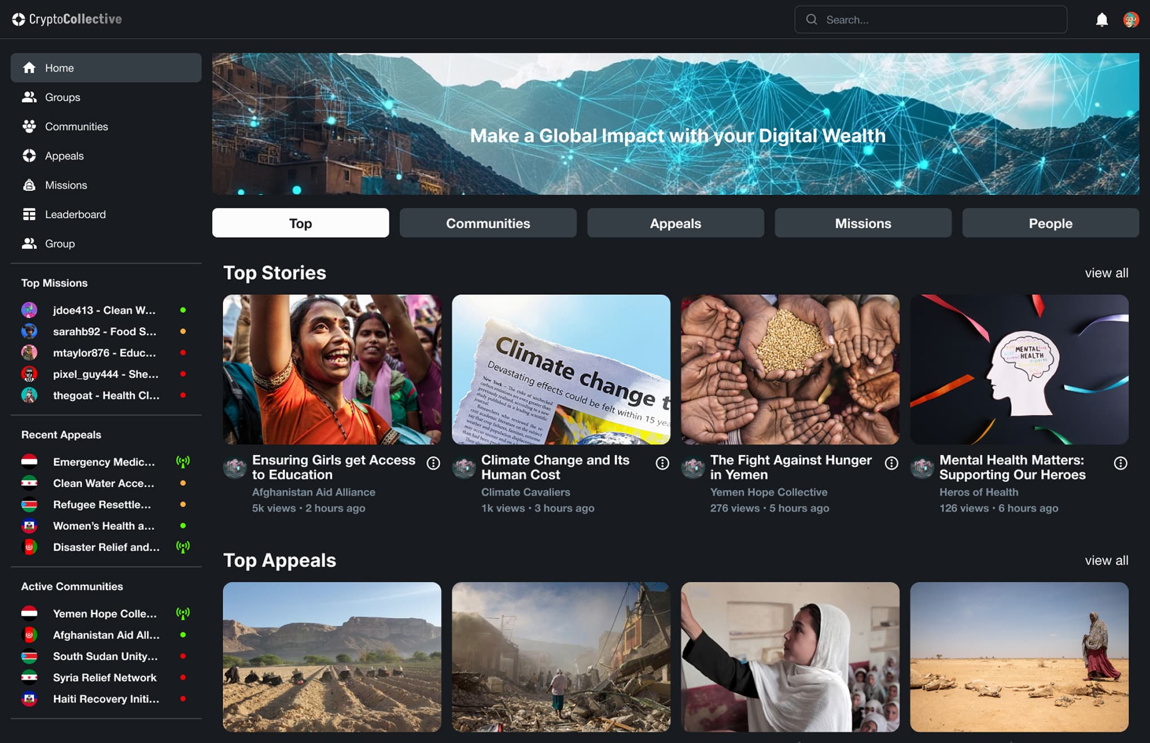Open the Appeals tab

pyautogui.click(x=675, y=223)
